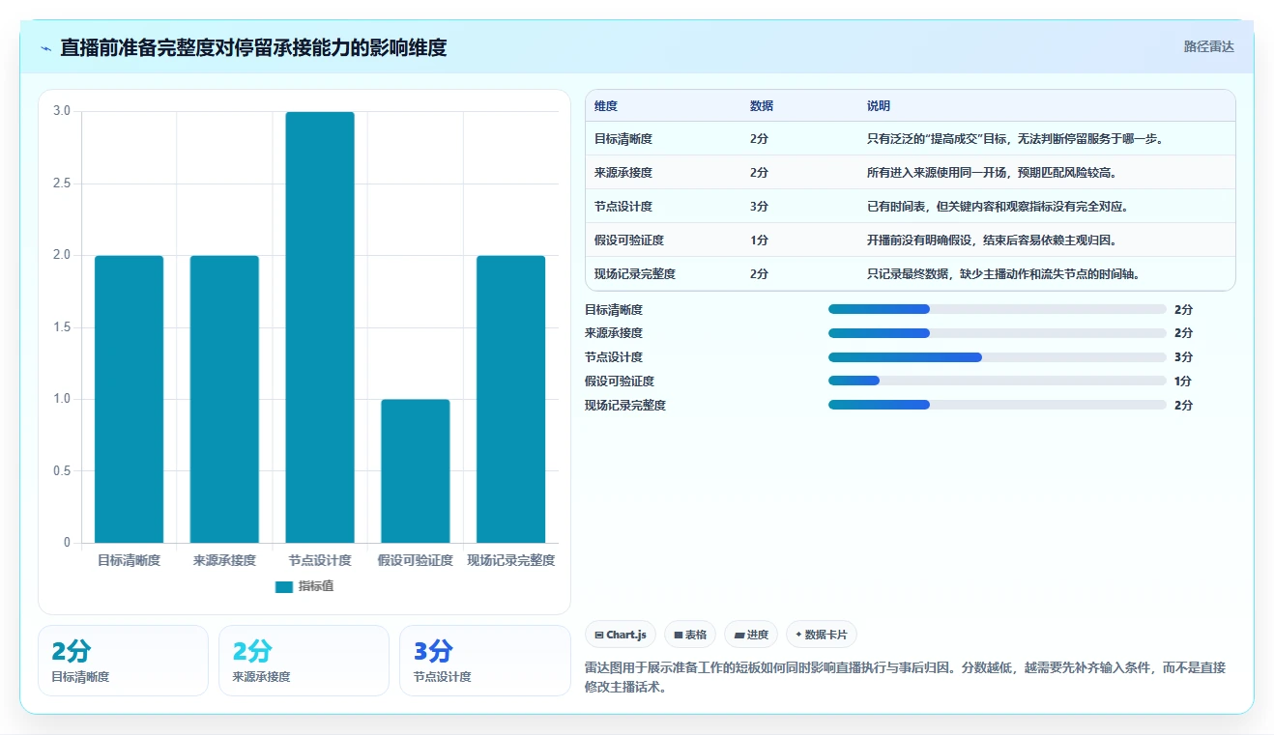Click the description starting 只有泛泛的
The width and height of the screenshot is (1274, 735).
click(1015, 139)
